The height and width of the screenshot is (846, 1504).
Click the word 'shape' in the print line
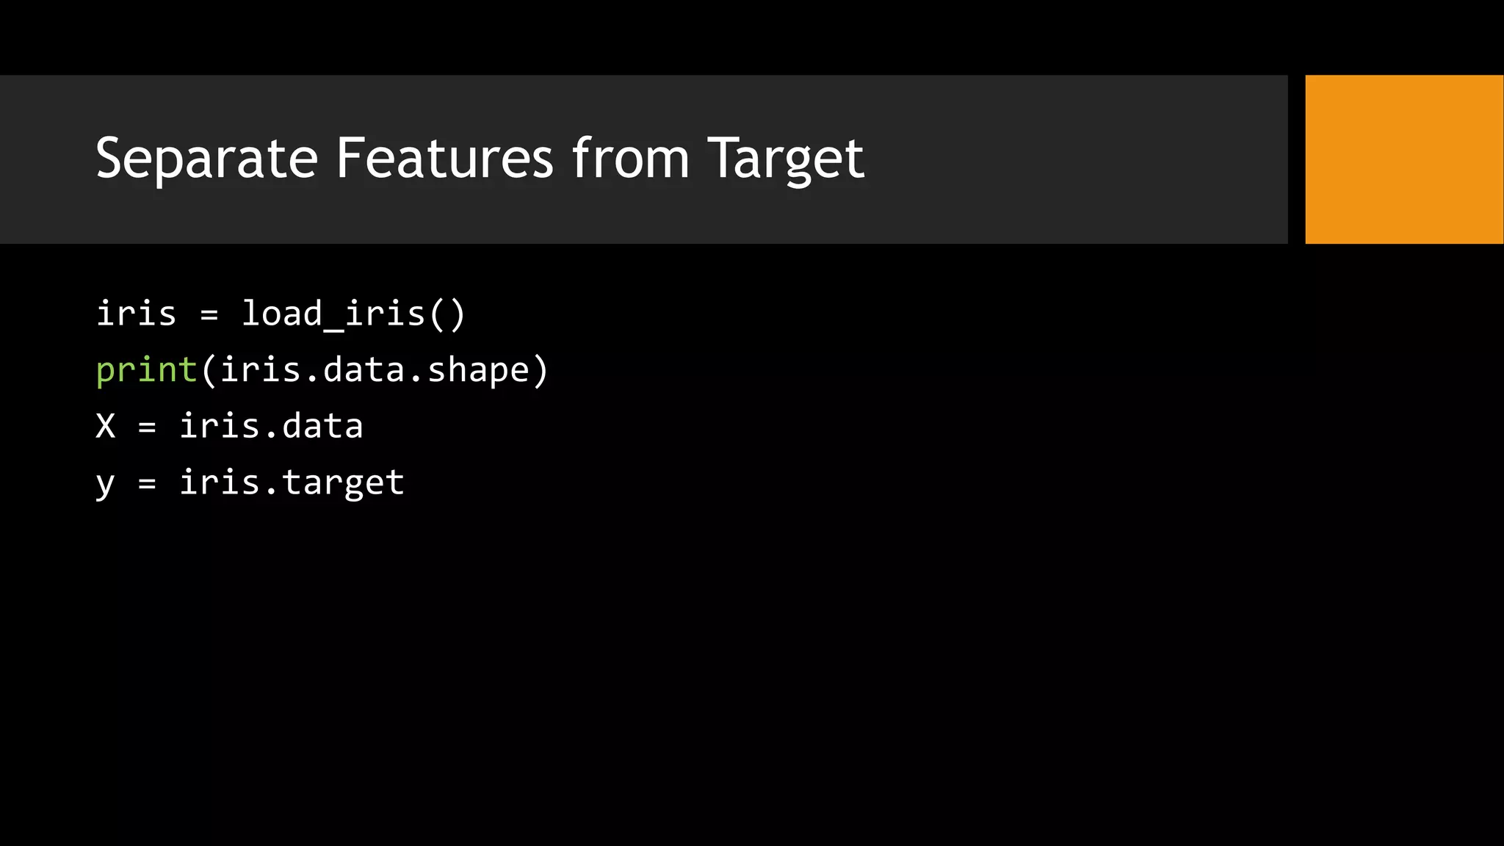[478, 370]
